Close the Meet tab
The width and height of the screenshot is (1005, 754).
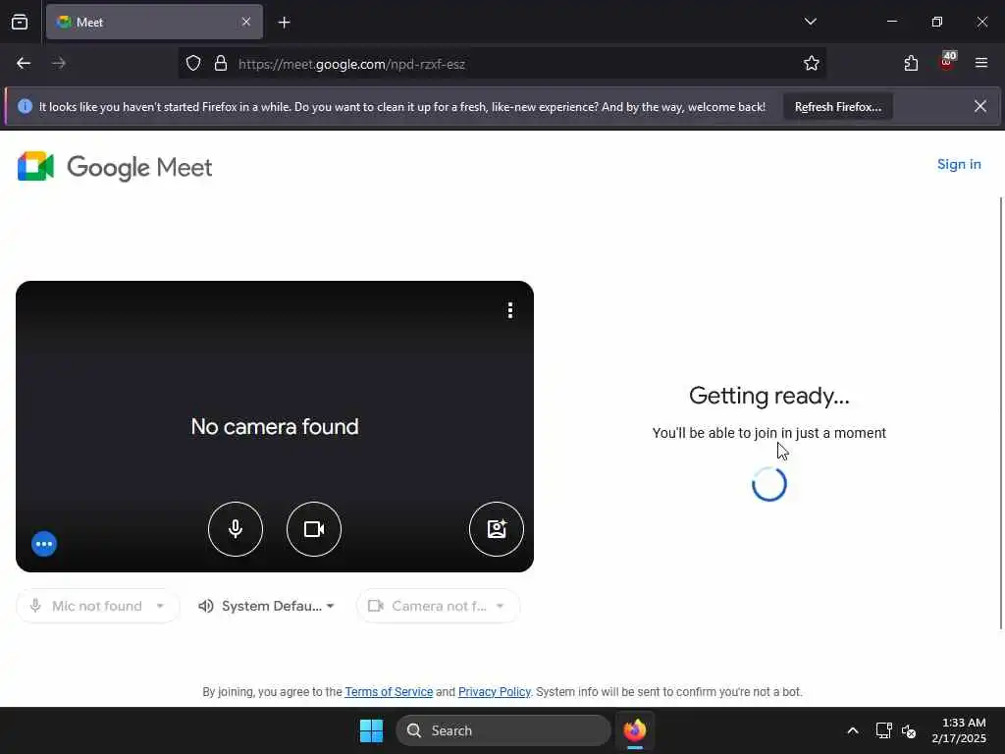click(246, 22)
